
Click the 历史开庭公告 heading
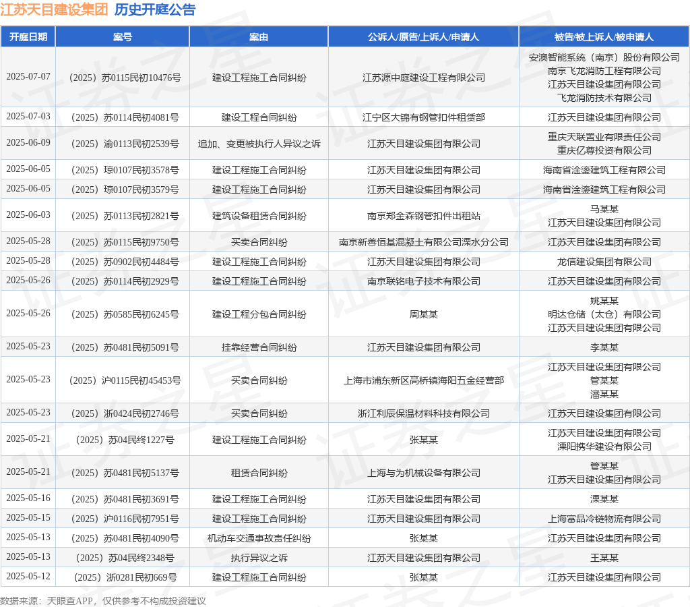click(x=155, y=9)
